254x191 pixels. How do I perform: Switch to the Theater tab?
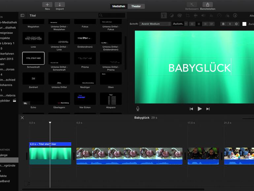coord(136,6)
